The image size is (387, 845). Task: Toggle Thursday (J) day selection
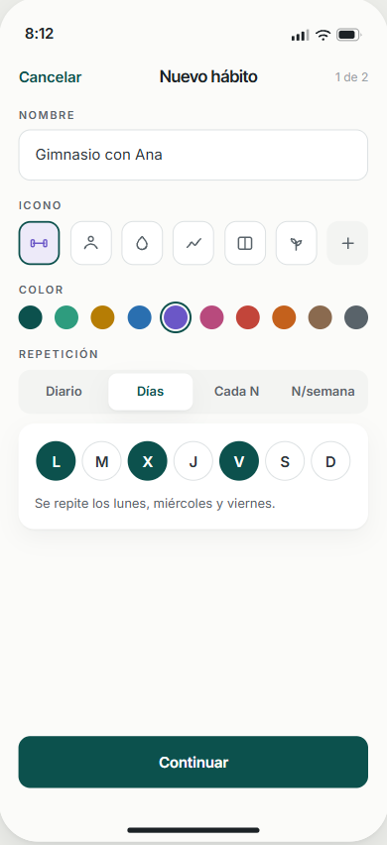click(x=193, y=461)
